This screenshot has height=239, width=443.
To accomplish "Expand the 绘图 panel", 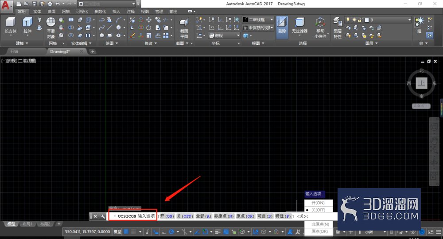I will [x=112, y=43].
